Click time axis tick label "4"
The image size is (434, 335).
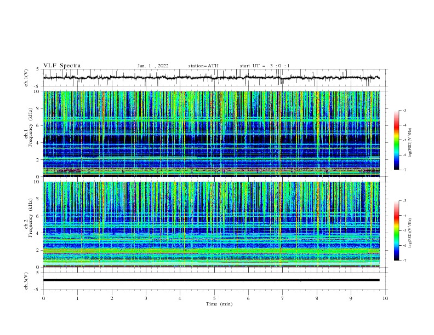(180, 298)
